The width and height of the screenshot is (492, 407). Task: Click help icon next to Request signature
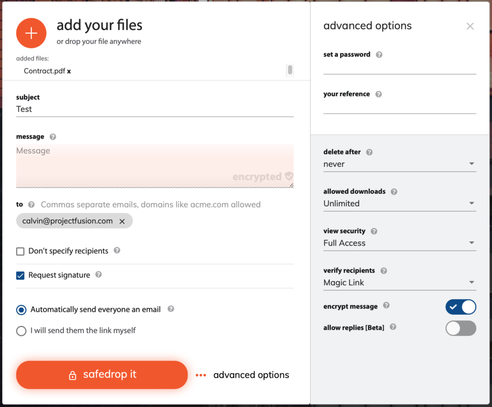98,275
